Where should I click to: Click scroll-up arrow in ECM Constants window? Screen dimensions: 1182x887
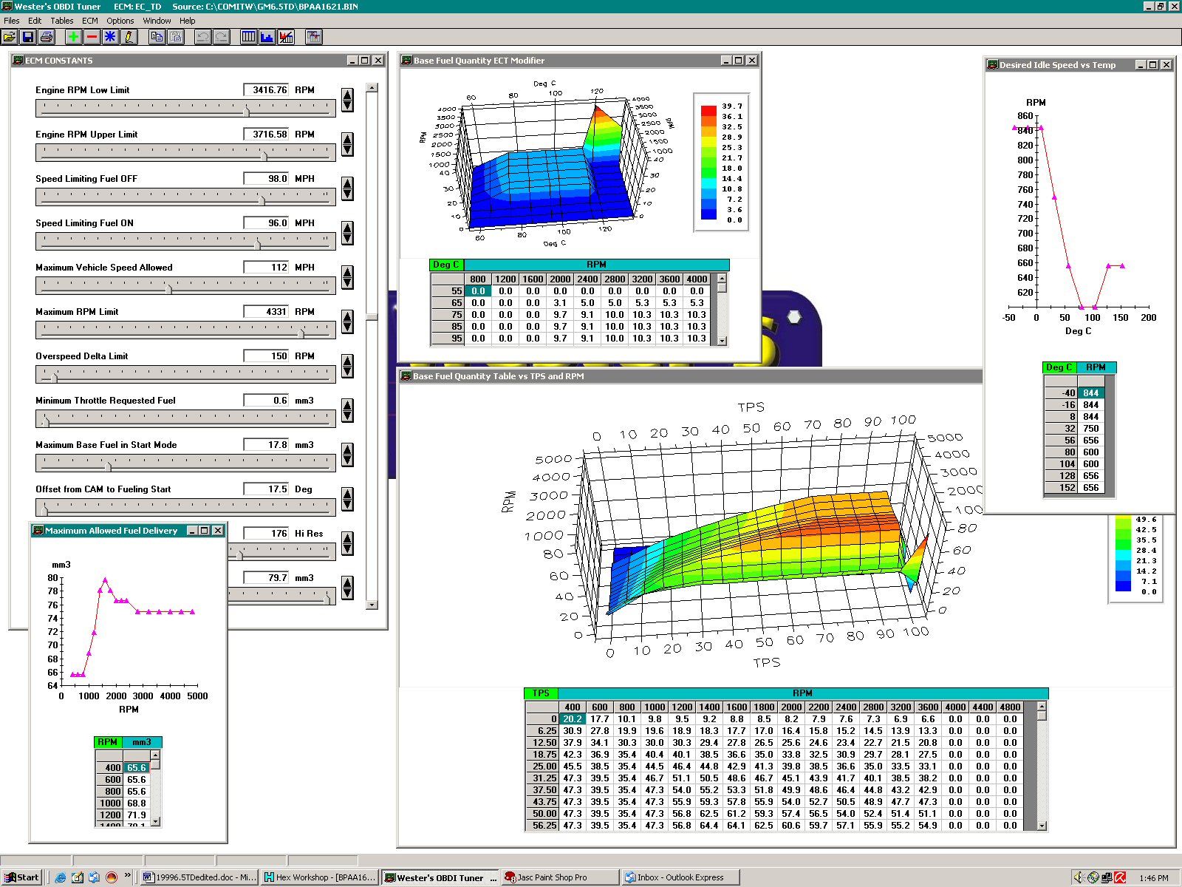pos(372,88)
